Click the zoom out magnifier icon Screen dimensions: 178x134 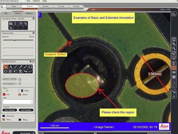tap(174, 49)
